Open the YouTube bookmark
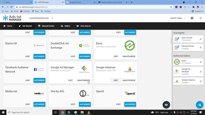 [x=25, y=11]
